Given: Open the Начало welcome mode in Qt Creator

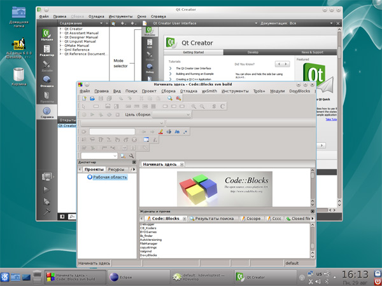Looking at the screenshot, I should pyautogui.click(x=46, y=36).
